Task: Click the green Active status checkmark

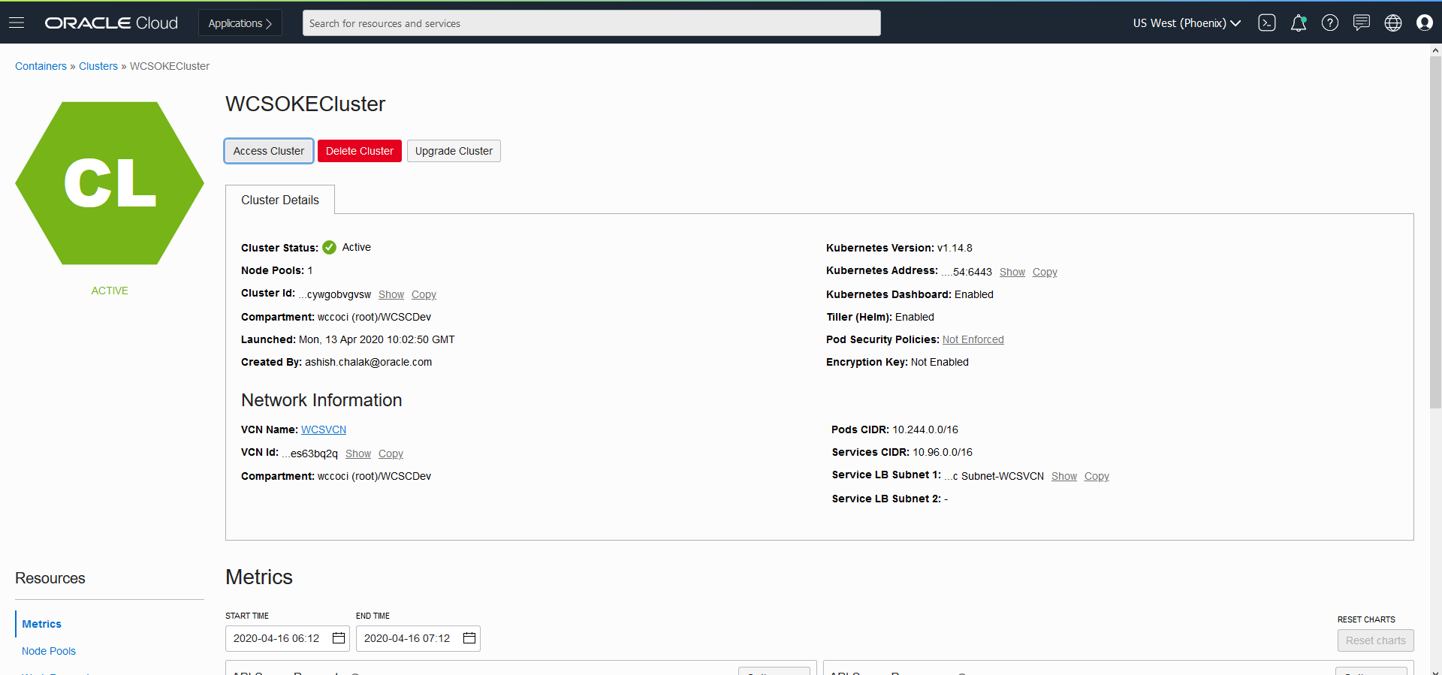Action: click(x=329, y=247)
